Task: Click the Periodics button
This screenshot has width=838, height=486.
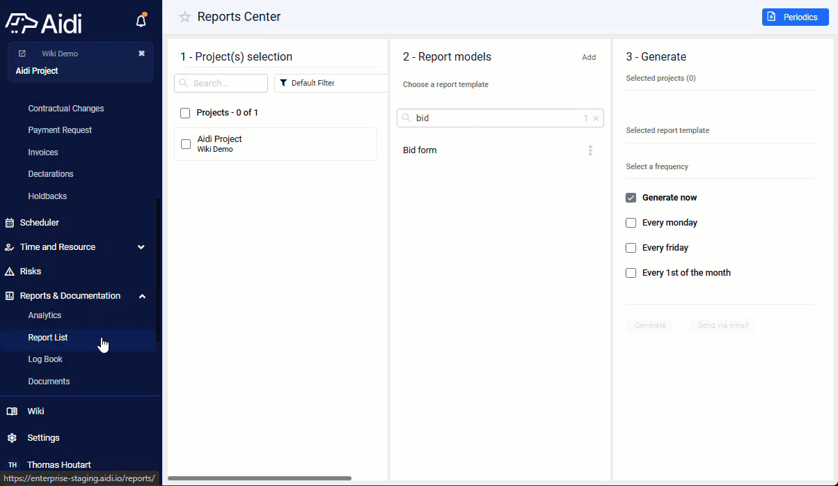Action: (x=796, y=17)
